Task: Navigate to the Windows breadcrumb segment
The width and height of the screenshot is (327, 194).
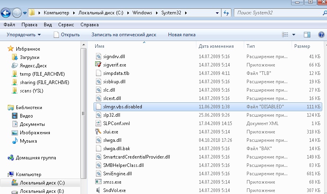Action: [142, 13]
